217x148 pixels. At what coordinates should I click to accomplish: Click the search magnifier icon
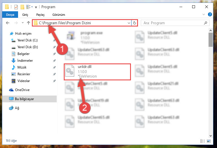coord(205,23)
